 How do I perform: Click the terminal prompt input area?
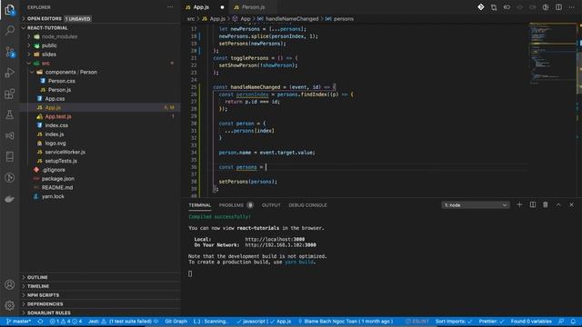pos(190,273)
